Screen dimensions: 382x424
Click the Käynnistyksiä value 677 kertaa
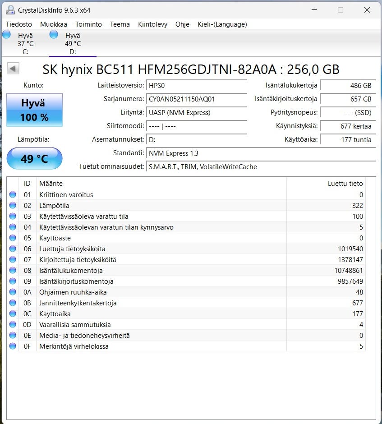[348, 126]
